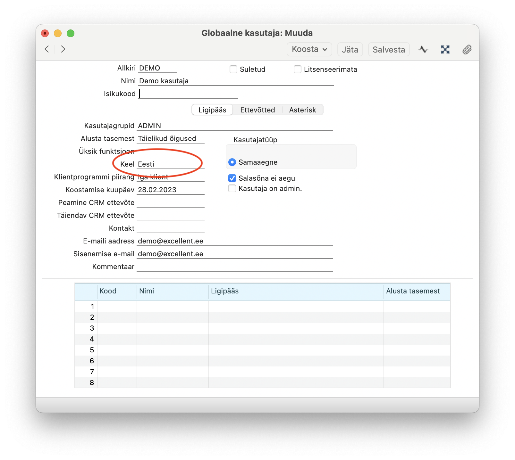Viewport: 515px width, 460px height.
Task: Click the Keel field showing Eesti
Action: tap(171, 164)
